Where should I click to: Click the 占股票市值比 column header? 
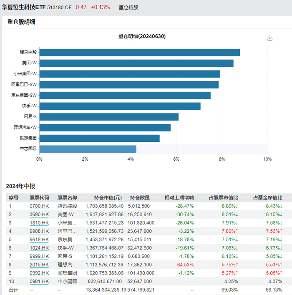coord(223,198)
